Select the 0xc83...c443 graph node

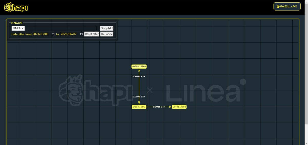[139, 107]
